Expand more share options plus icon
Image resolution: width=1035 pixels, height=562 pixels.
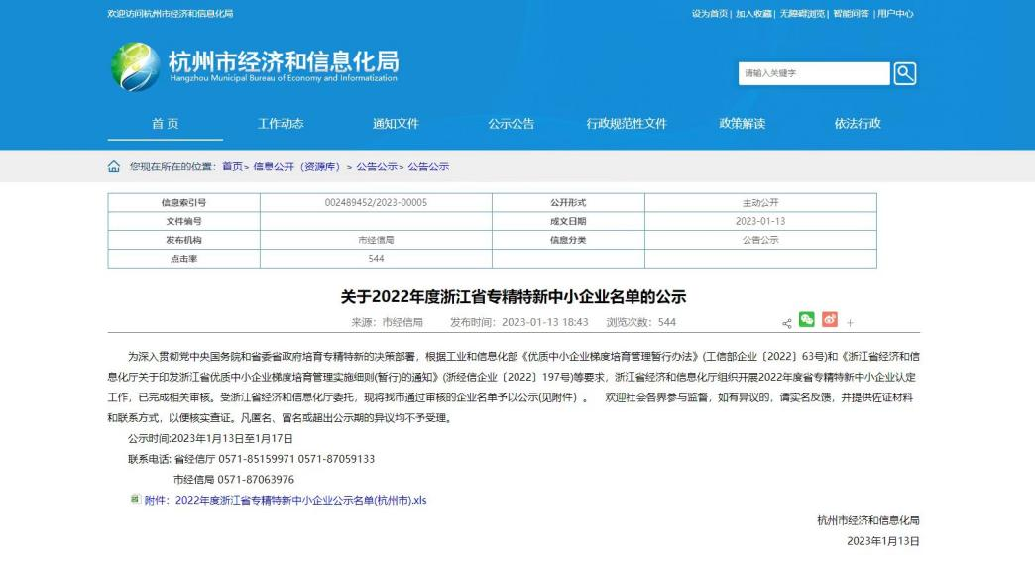click(x=850, y=323)
